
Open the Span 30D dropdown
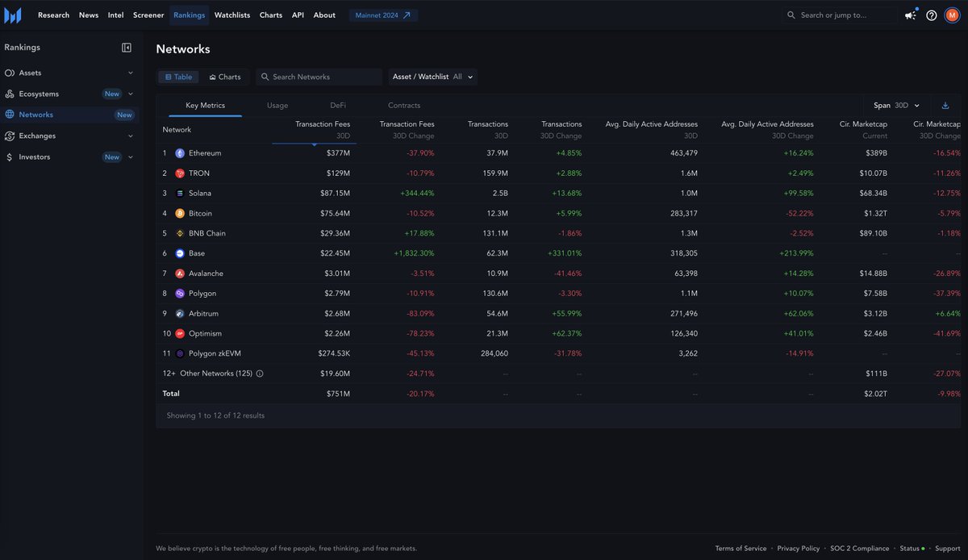pyautogui.click(x=896, y=106)
